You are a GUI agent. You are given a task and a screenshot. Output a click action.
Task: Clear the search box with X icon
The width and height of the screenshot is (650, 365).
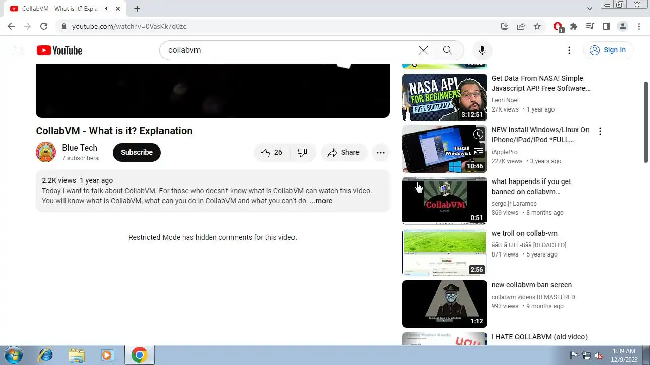pos(423,50)
